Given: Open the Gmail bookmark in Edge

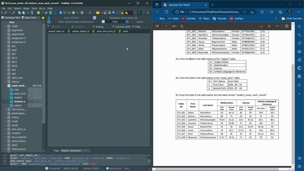Looking at the screenshot, I should [x=173, y=19].
